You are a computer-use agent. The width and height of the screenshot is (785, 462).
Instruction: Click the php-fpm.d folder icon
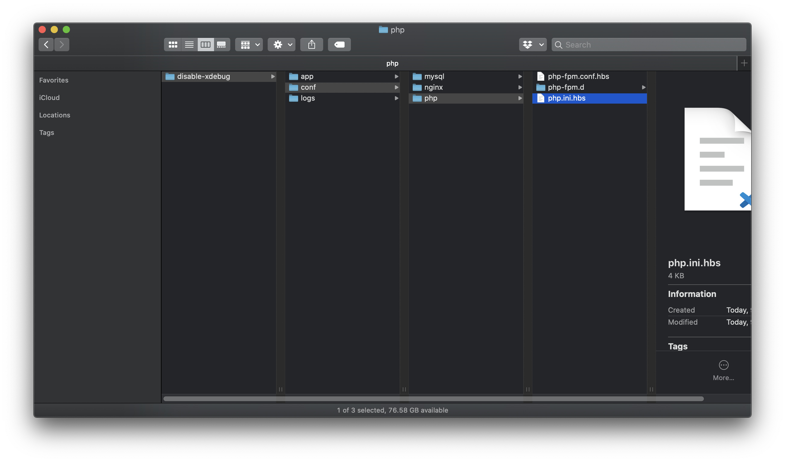(x=541, y=87)
